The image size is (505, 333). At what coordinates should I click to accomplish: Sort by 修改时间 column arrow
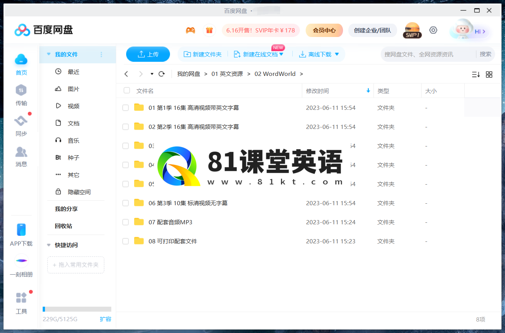[368, 91]
